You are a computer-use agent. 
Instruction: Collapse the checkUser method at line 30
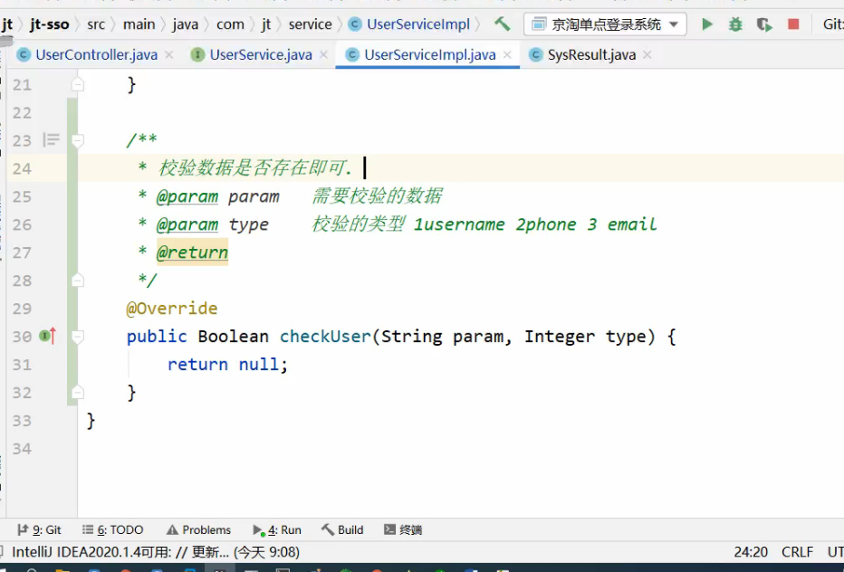78,337
